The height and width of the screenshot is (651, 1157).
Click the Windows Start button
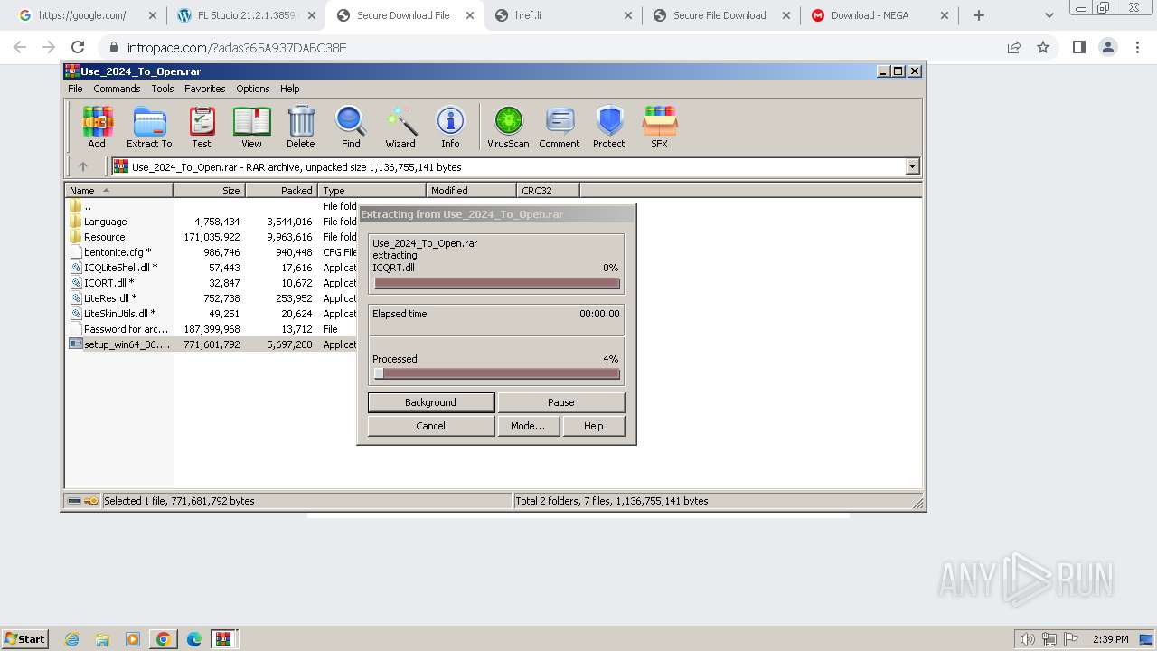(x=24, y=639)
